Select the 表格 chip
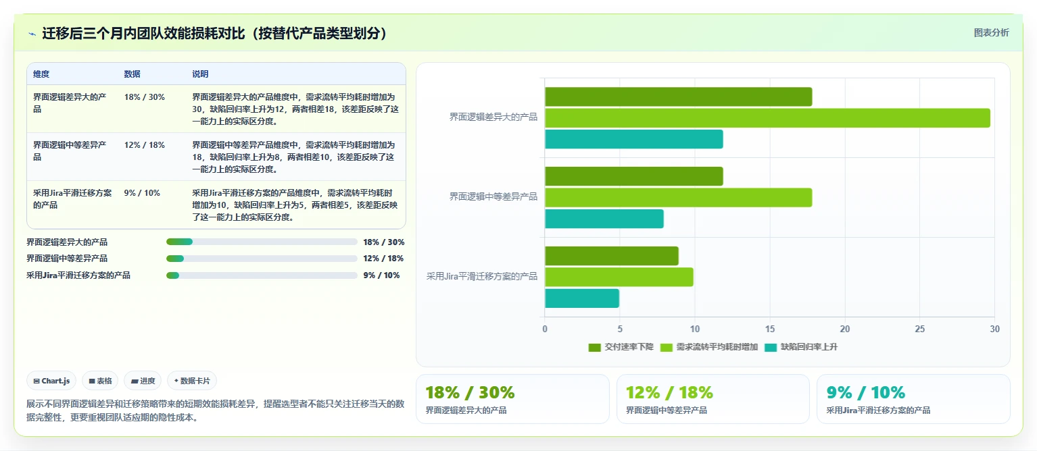The height and width of the screenshot is (451, 1037). click(100, 381)
